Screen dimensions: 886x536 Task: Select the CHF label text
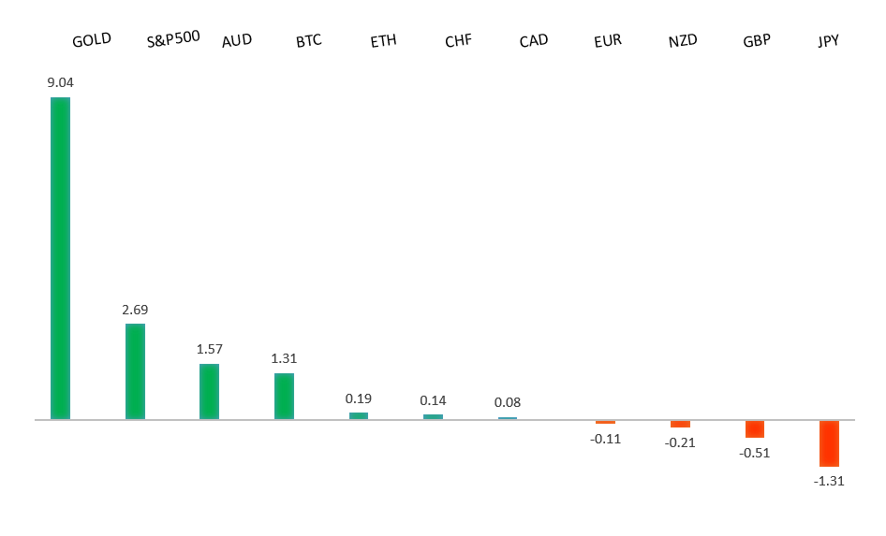[x=458, y=41]
